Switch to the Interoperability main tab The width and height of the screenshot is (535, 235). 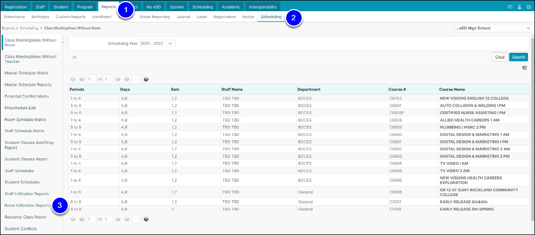pyautogui.click(x=263, y=7)
